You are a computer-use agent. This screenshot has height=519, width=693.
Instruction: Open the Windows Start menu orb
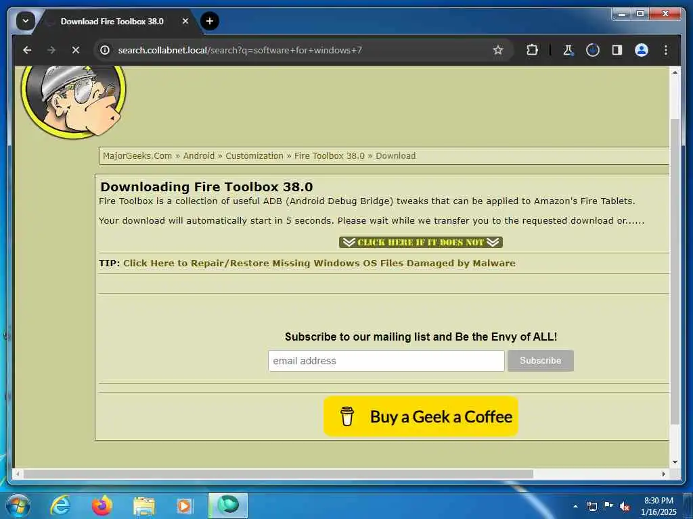pos(18,505)
